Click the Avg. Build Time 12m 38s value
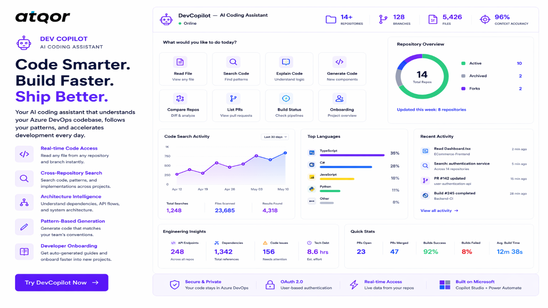The height and width of the screenshot is (308, 548). 509,252
